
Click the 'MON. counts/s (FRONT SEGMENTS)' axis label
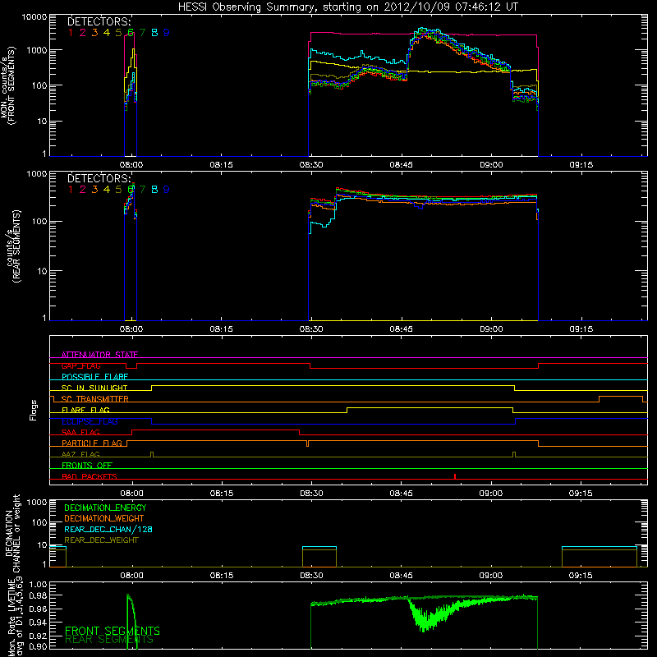pyautogui.click(x=7, y=85)
